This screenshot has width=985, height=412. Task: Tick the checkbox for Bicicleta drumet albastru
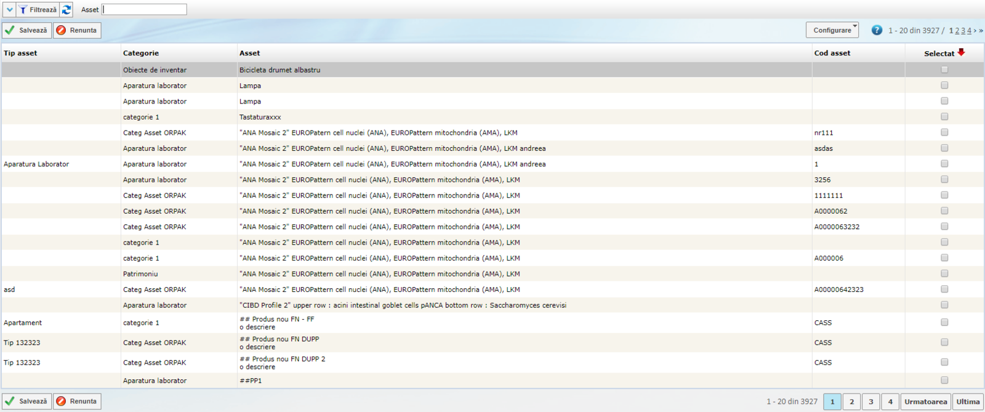coord(944,70)
